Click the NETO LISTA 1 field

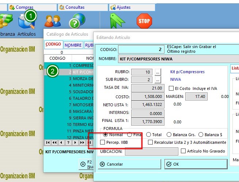(x=148, y=104)
